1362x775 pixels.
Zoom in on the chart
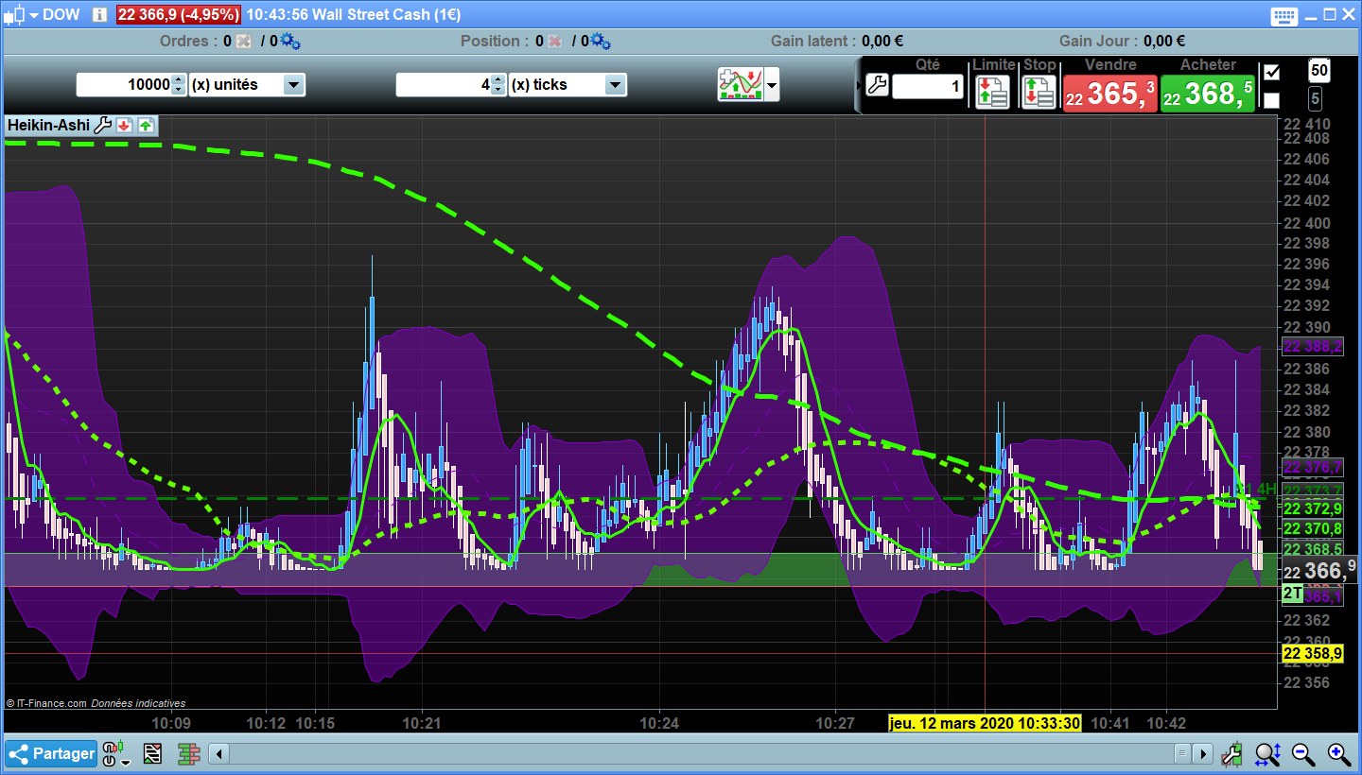[x=1338, y=753]
